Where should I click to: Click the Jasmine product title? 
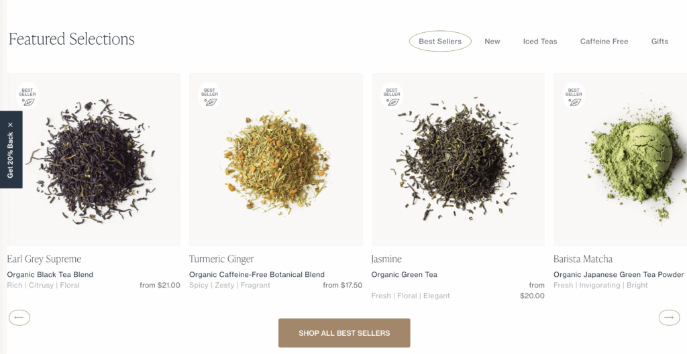386,259
